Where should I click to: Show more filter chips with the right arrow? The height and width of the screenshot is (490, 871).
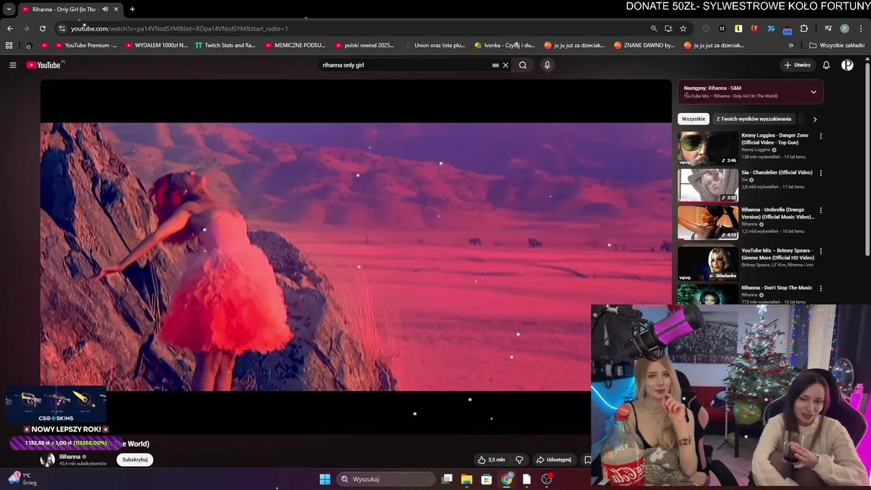coord(815,119)
